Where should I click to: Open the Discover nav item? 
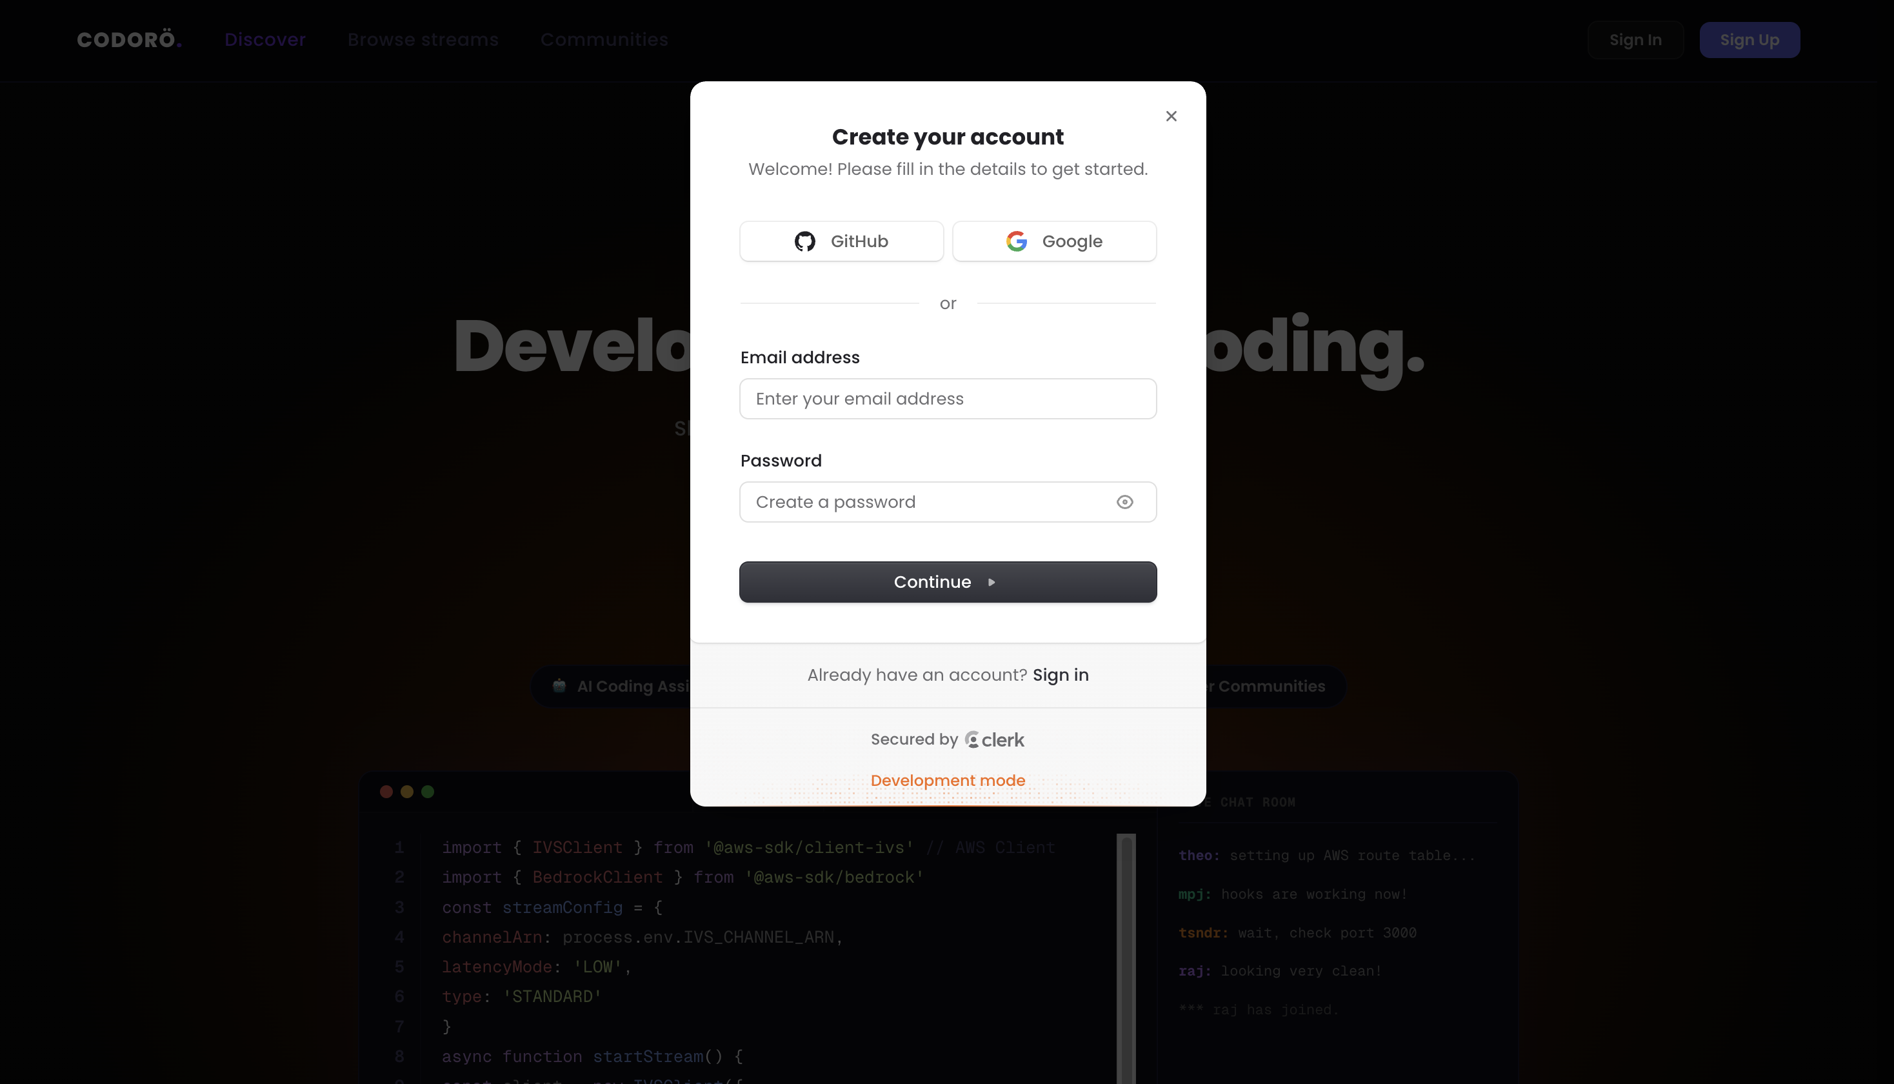pos(265,39)
